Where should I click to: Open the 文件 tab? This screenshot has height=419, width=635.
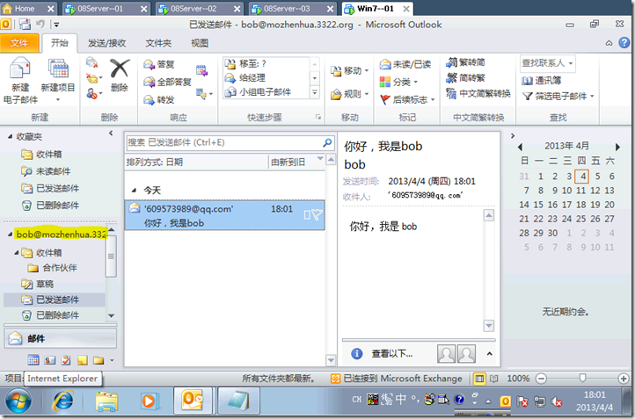[x=19, y=43]
